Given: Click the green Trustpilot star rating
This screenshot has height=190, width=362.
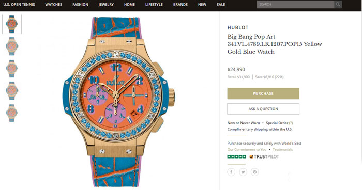Looking at the screenshot, I should 237,157.
